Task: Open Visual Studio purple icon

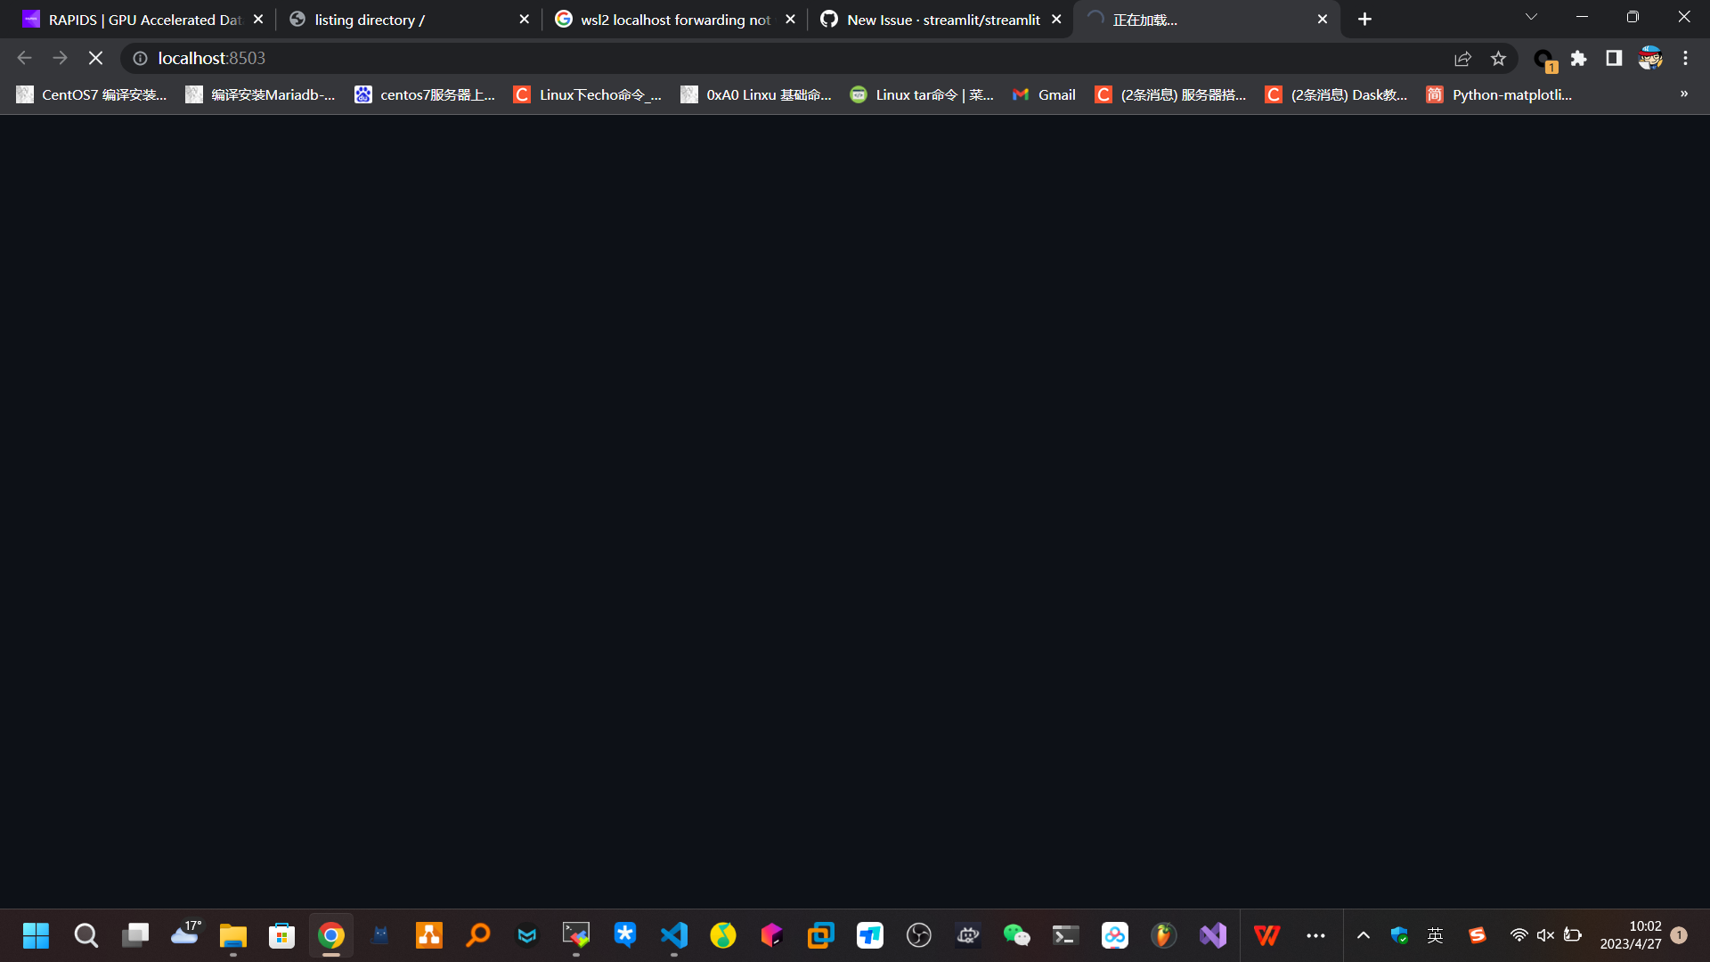Action: click(1212, 935)
